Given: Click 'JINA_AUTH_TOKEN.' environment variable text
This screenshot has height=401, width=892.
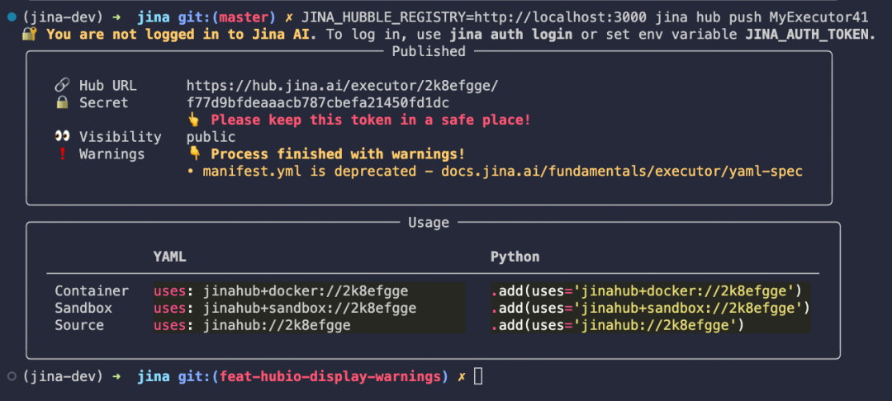Looking at the screenshot, I should (x=811, y=35).
